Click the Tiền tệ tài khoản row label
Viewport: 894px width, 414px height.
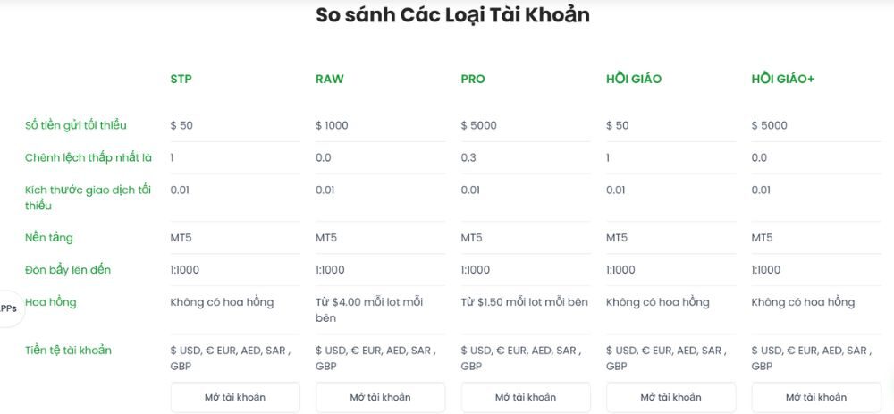68,351
